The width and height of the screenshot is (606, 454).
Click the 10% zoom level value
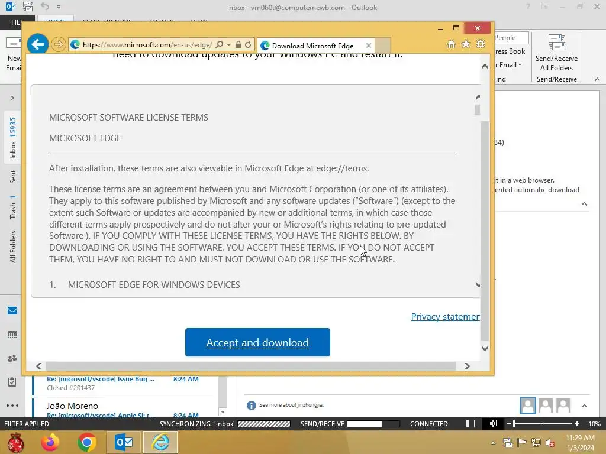[594, 424]
